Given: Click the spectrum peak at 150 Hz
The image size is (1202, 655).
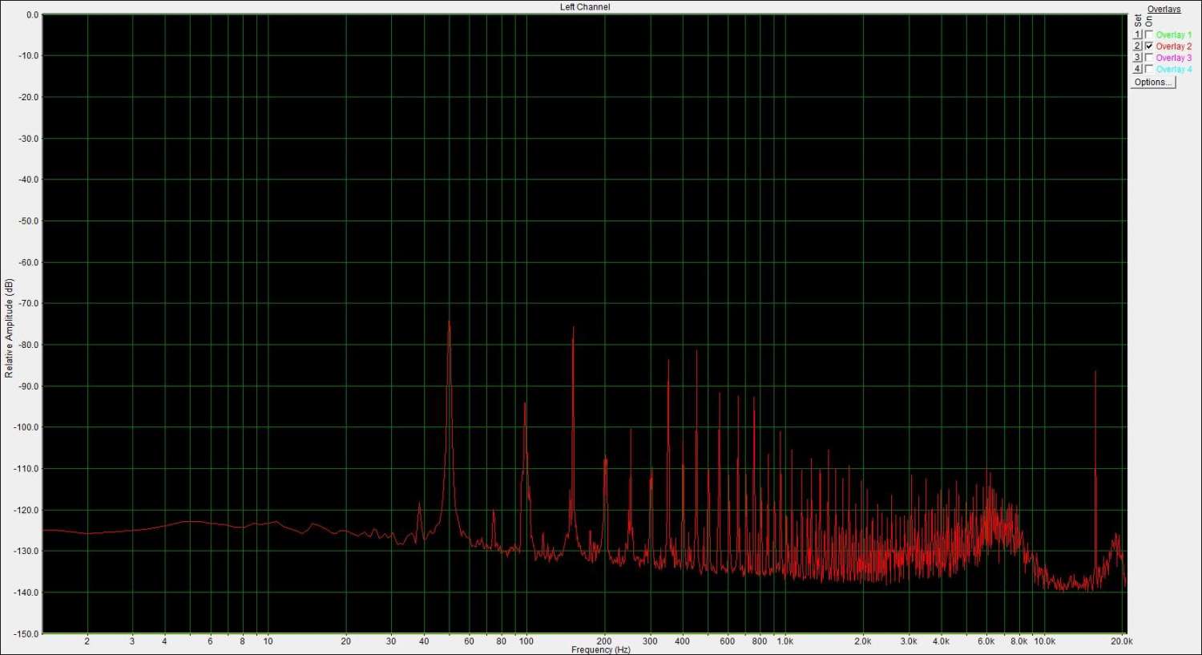Looking at the screenshot, I should [573, 329].
